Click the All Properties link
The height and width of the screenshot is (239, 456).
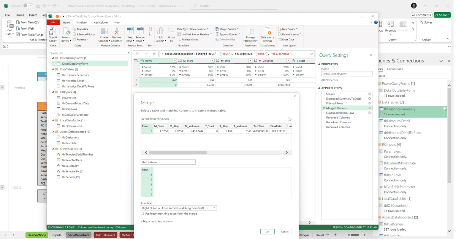click(x=329, y=80)
